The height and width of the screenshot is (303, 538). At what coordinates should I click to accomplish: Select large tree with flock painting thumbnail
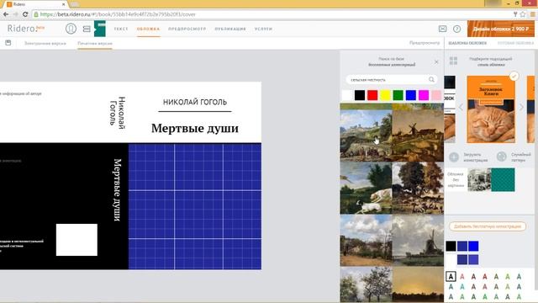point(418,189)
